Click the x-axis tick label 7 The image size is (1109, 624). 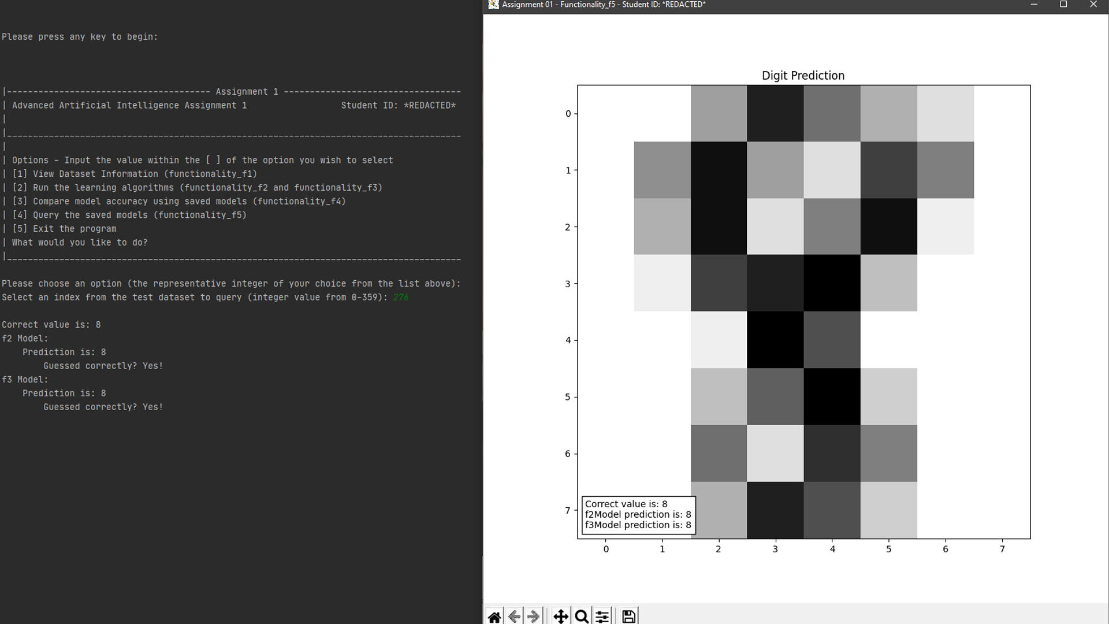pos(1002,549)
